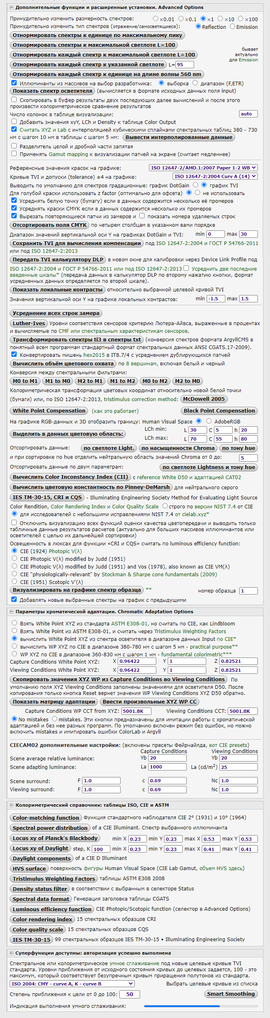Click Отнормировать спектры к единице по максимальному пику

(x=97, y=35)
